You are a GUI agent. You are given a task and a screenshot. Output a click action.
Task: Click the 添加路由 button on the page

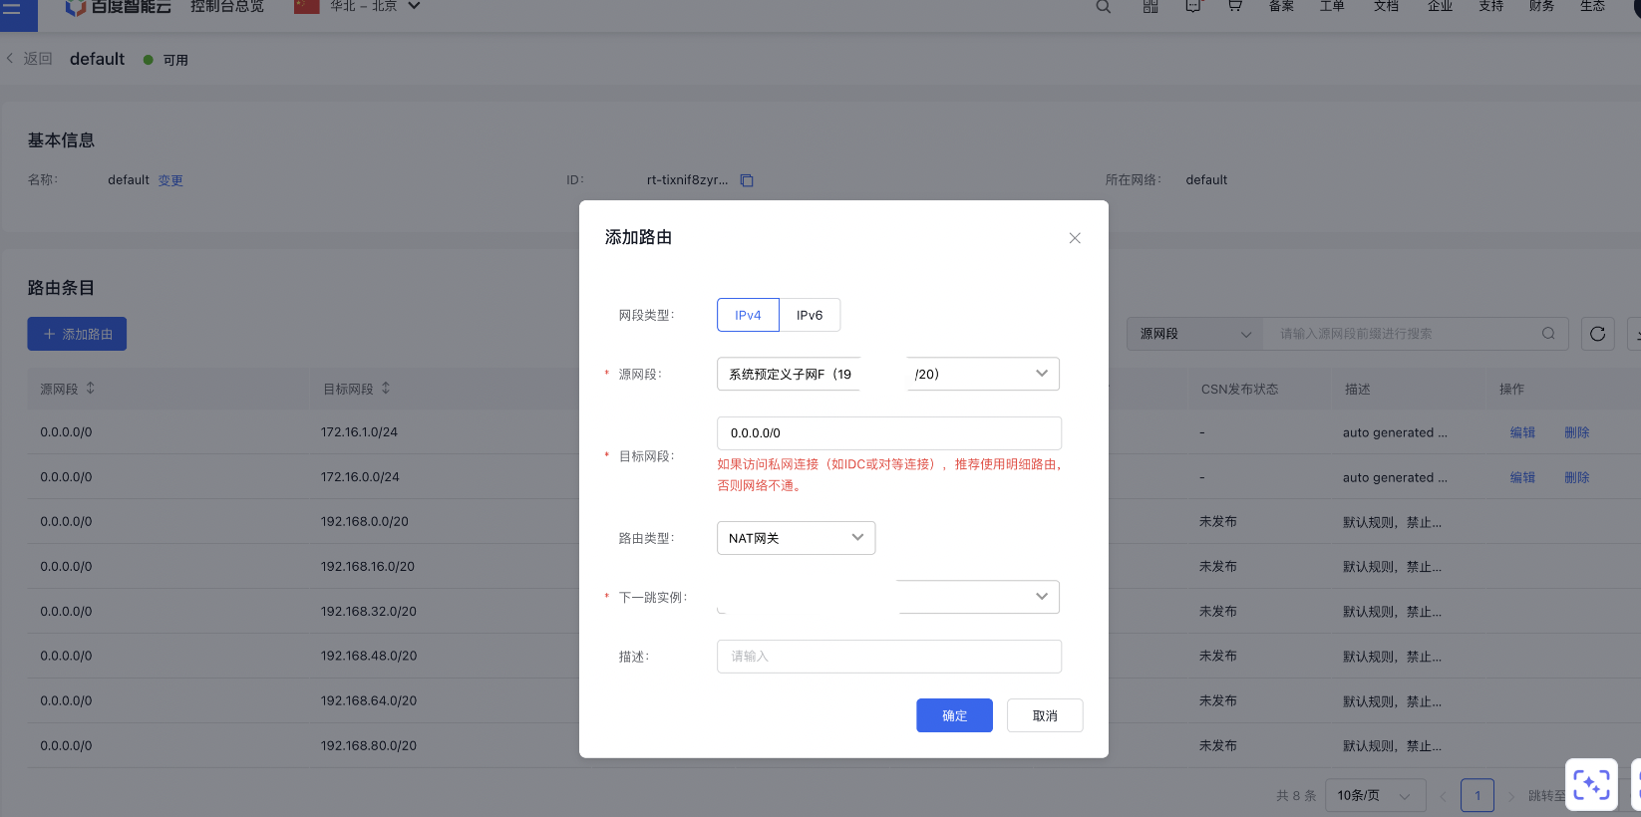coord(77,334)
